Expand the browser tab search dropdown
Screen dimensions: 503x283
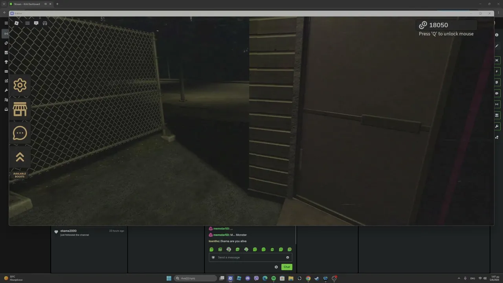(4, 4)
